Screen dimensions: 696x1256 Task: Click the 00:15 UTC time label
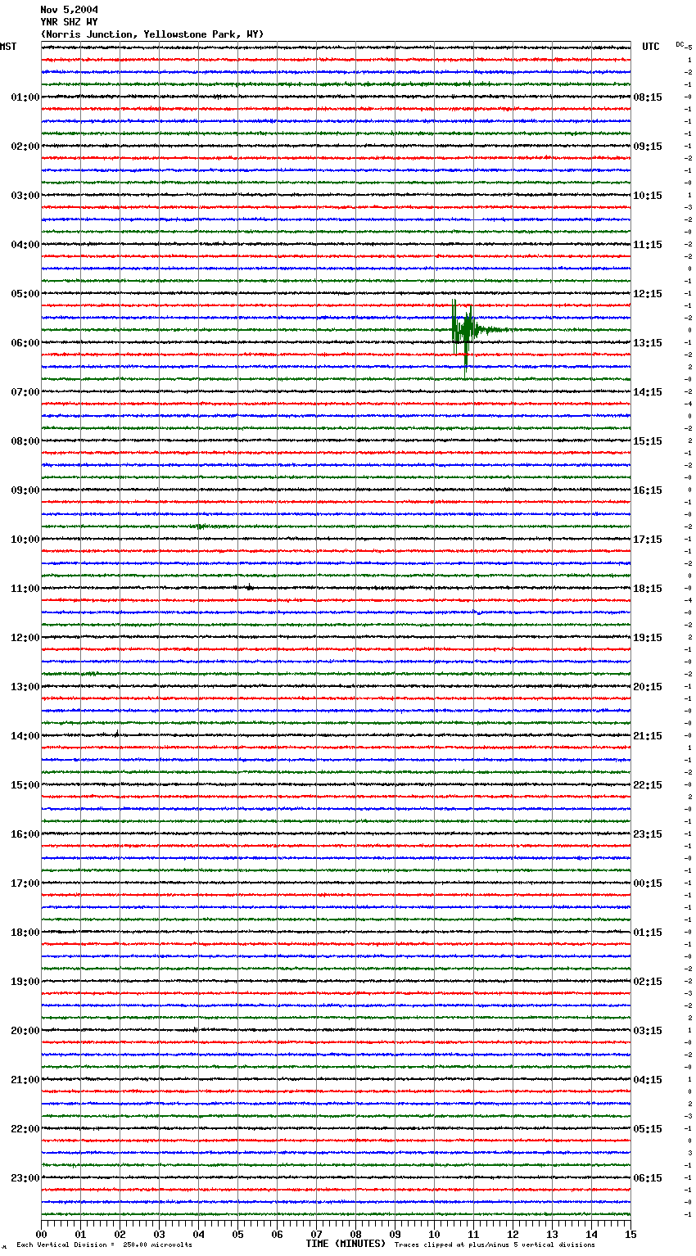648,883
